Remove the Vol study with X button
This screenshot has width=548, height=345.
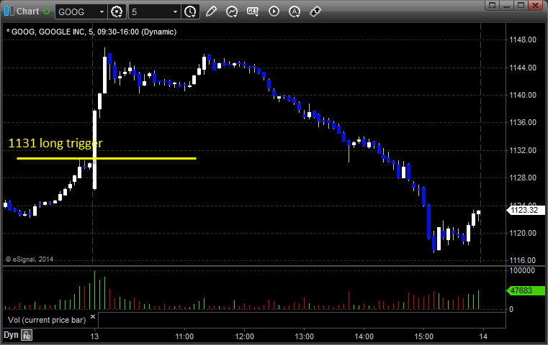[x=93, y=316]
